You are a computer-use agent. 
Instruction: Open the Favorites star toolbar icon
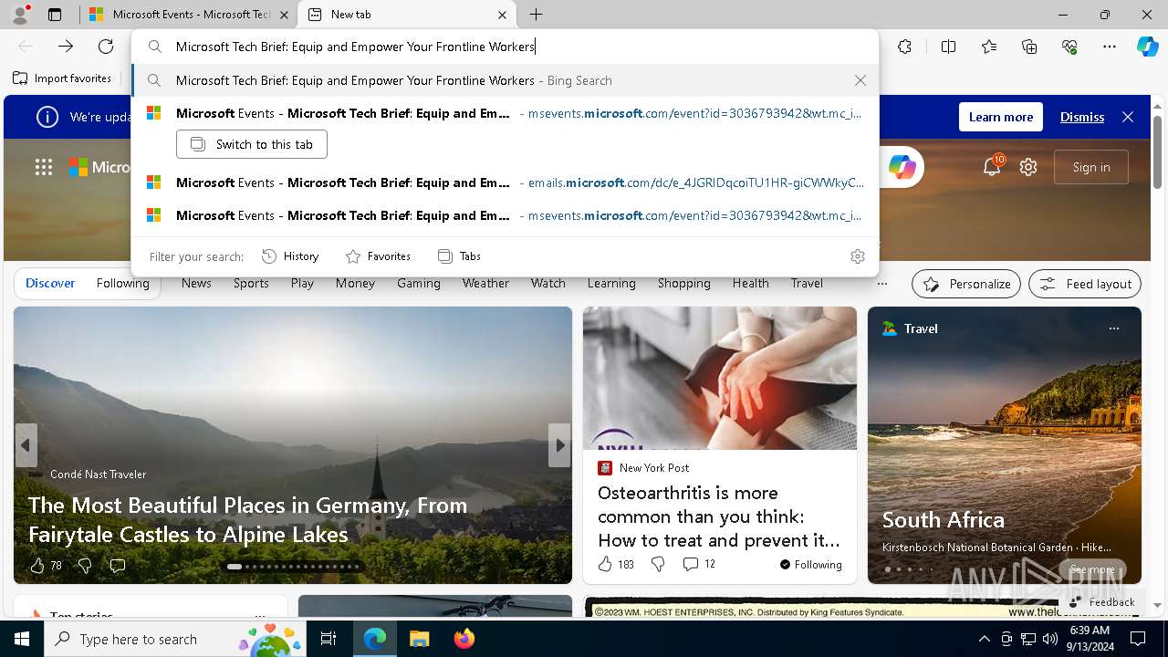pyautogui.click(x=989, y=47)
